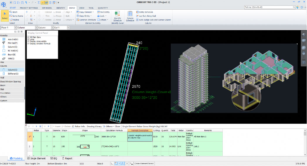Disable the Display detailed formula checkbox
This screenshot has width=307, height=166.
pos(28,44)
